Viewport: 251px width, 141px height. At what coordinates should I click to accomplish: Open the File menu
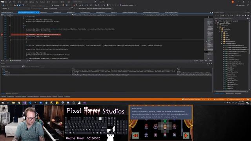coord(6,2)
